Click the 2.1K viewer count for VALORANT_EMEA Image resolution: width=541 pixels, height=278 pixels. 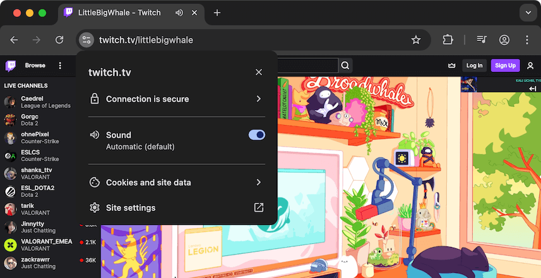click(x=91, y=243)
